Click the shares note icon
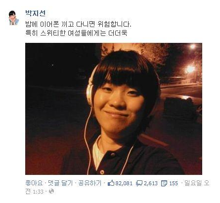 164,183
